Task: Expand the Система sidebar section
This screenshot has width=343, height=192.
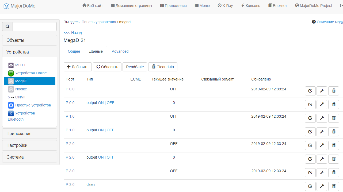Action: click(x=29, y=157)
